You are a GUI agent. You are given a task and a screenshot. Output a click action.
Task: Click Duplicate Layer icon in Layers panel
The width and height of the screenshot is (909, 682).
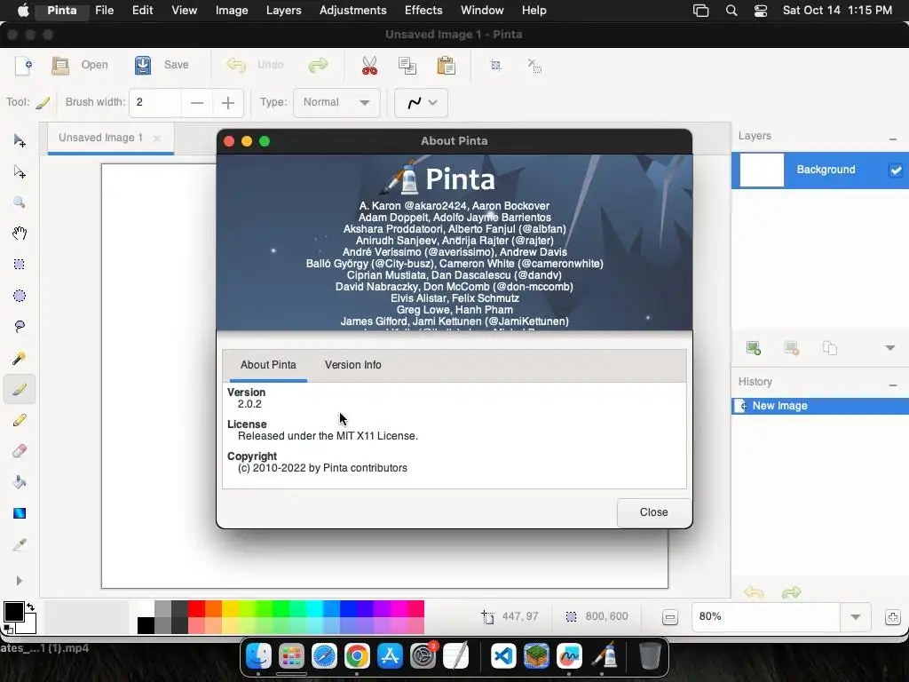(x=830, y=348)
